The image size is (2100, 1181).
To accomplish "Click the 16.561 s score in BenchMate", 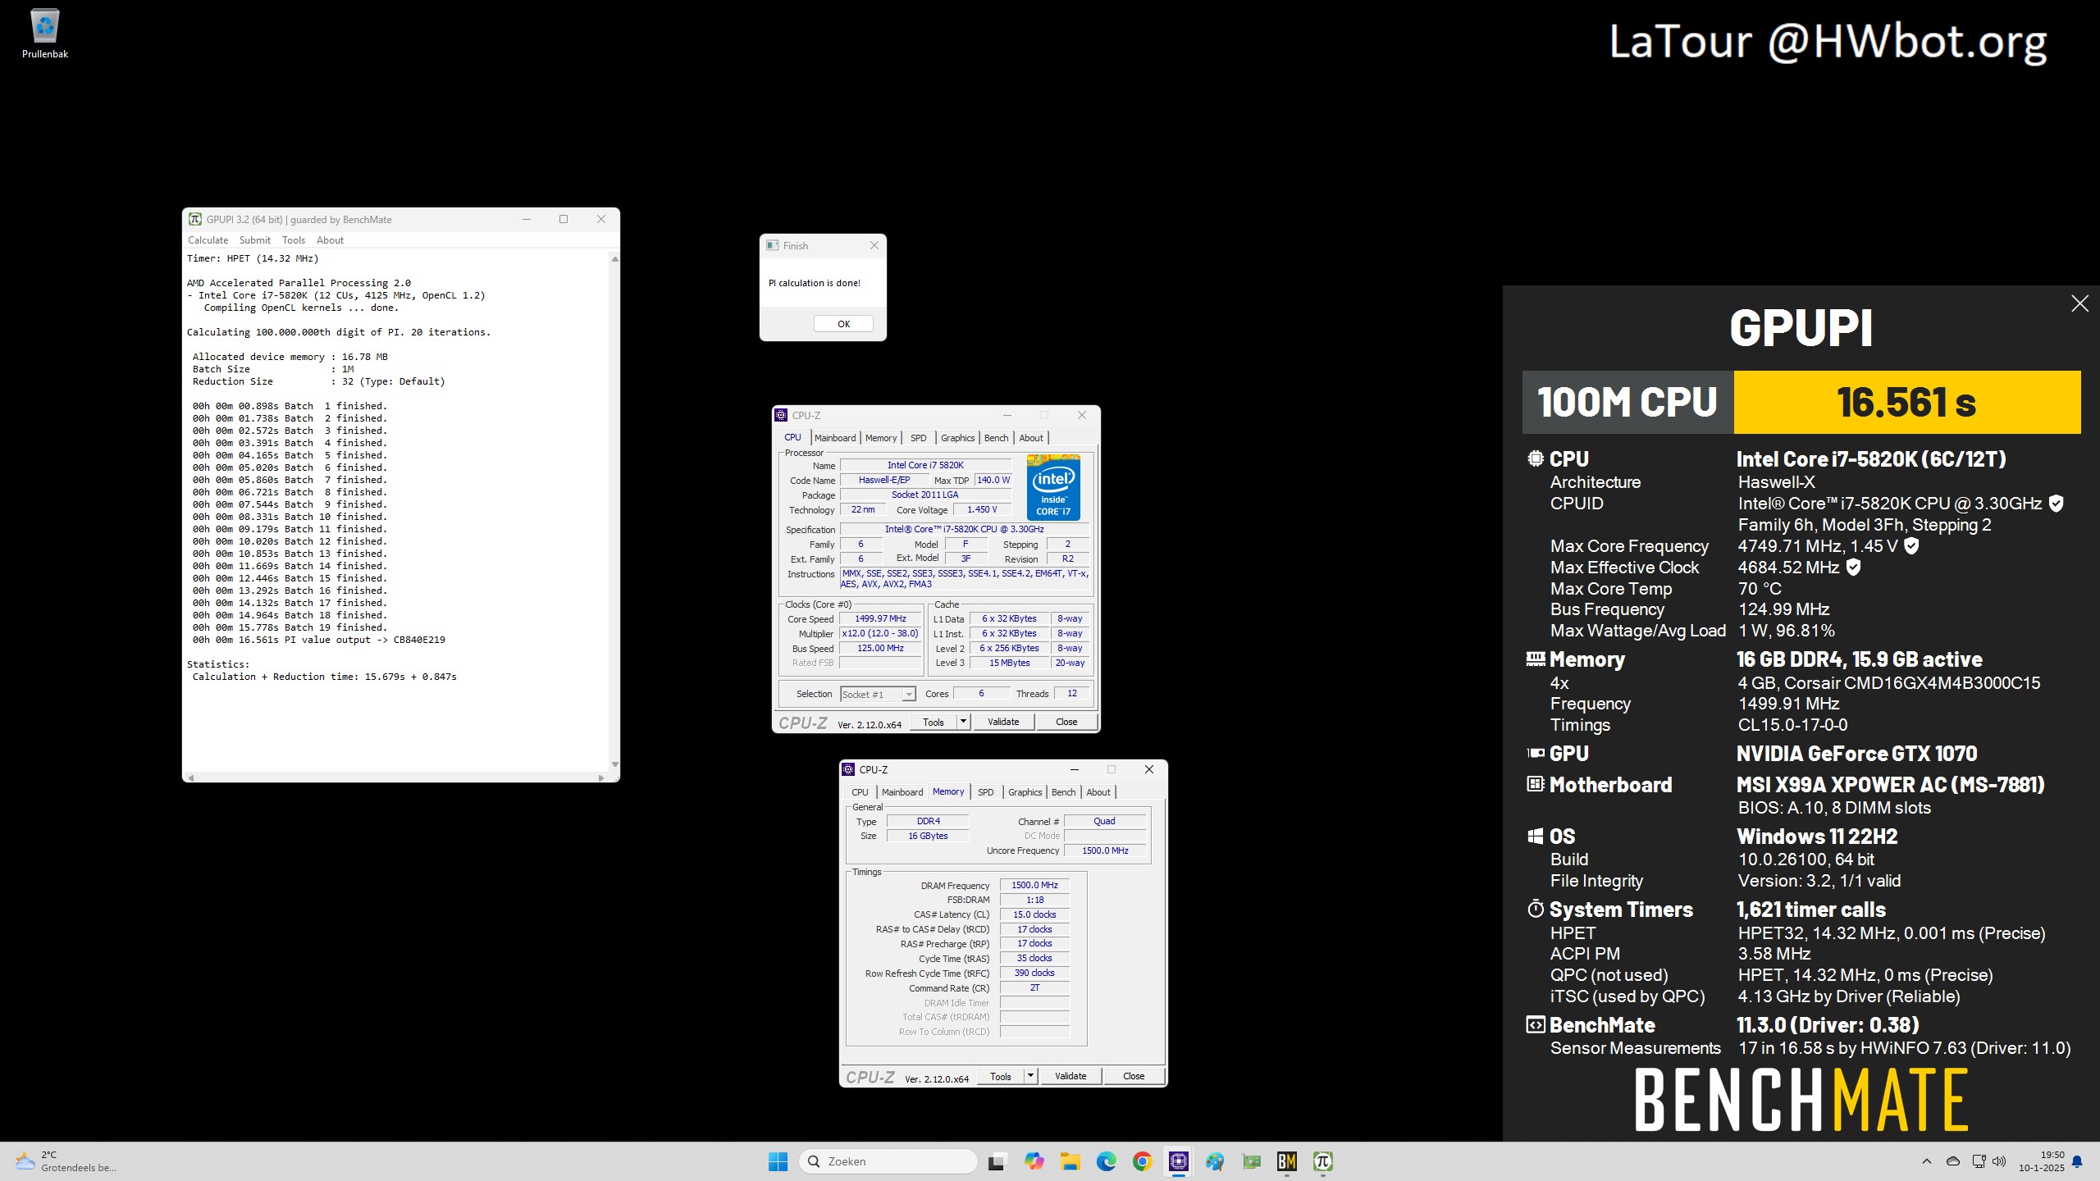I will point(1906,402).
